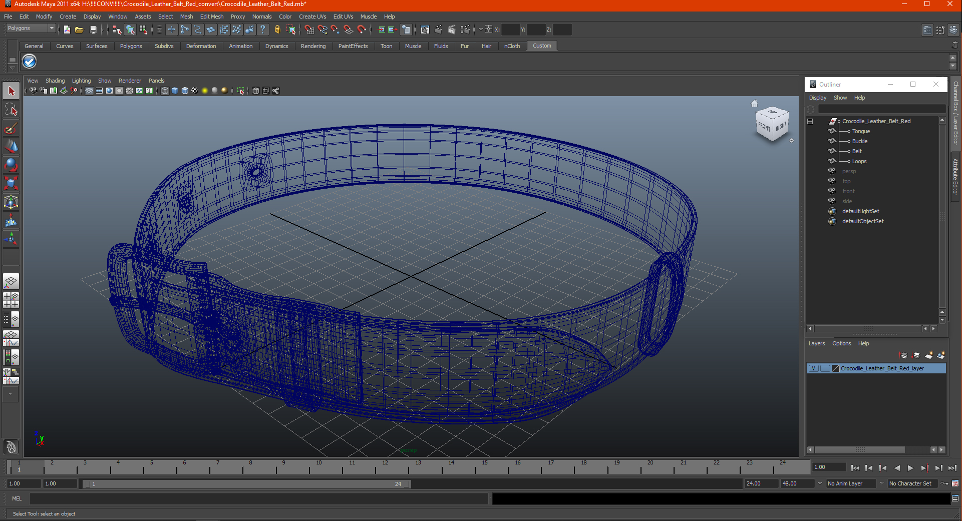
Task: Open the selection mask arrow menu
Action: tap(159, 30)
